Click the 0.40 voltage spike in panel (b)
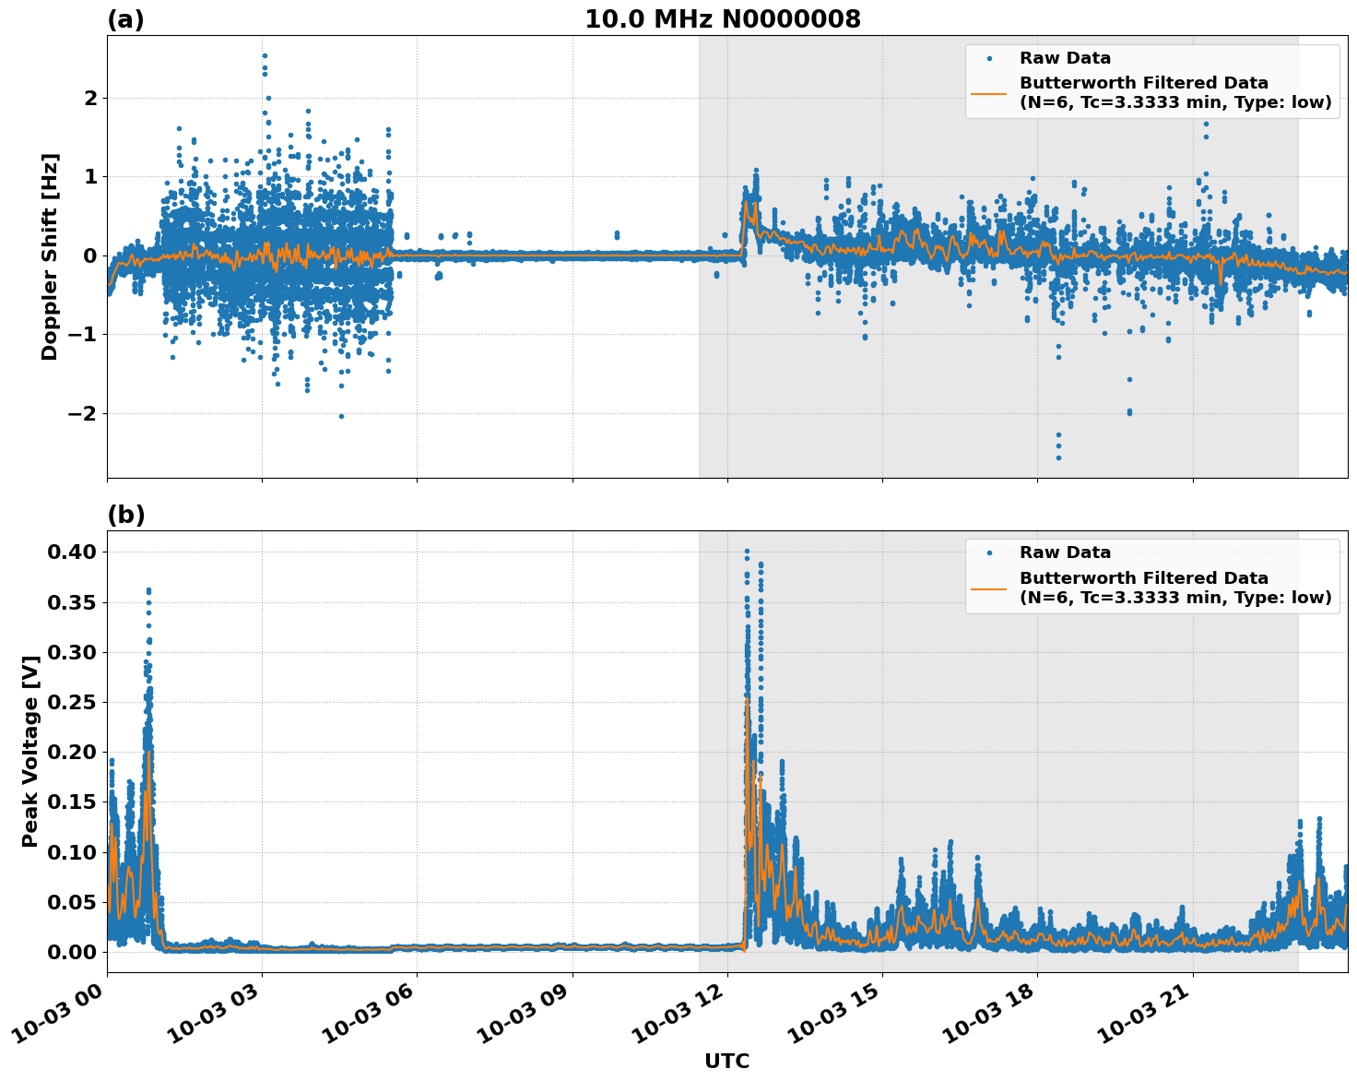Viewport: 1357px width, 1081px height. pyautogui.click(x=747, y=551)
